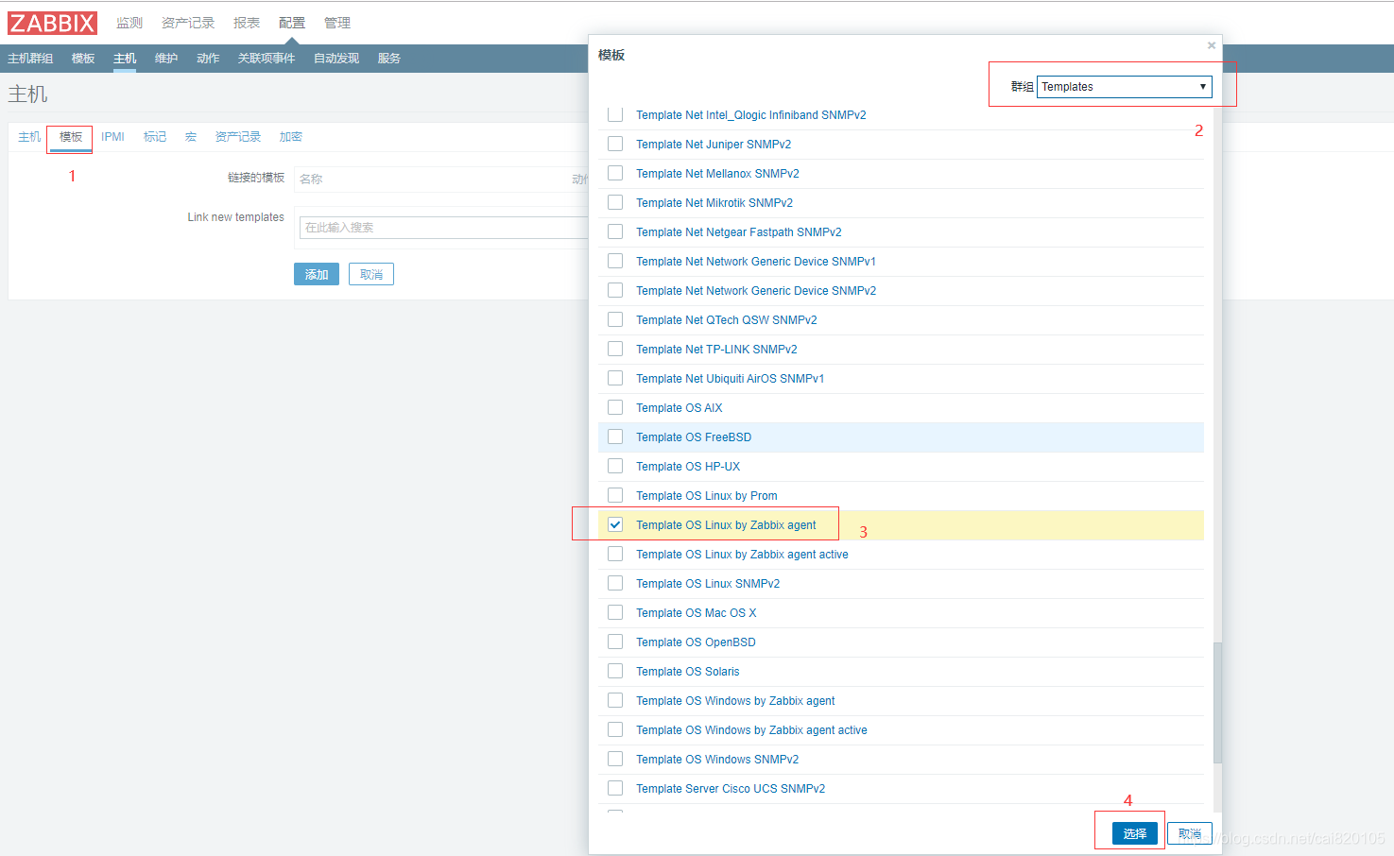Switch to the 主机 form tab
Screen dimensions: 1394x856
tap(29, 137)
